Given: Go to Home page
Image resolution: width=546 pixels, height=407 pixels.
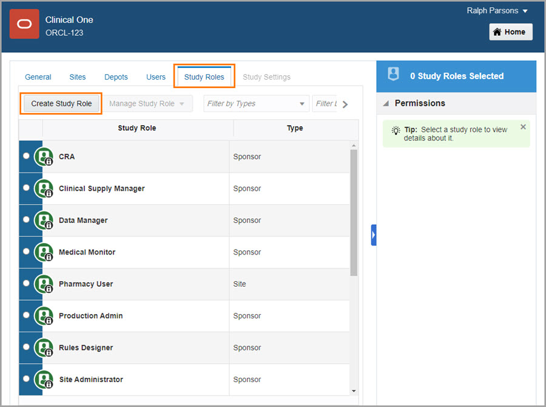Looking at the screenshot, I should click(510, 32).
